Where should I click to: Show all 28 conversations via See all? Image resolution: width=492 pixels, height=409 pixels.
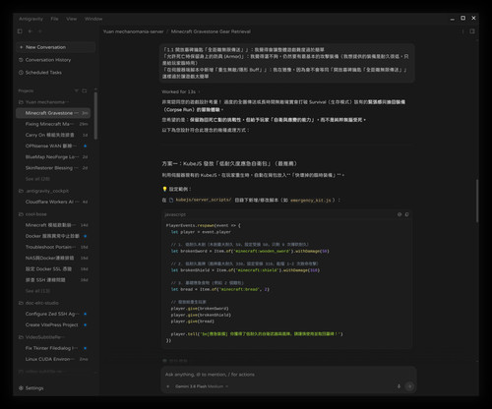(x=37, y=179)
